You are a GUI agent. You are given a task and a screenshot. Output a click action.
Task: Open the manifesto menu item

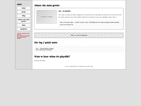(x=24, y=29)
